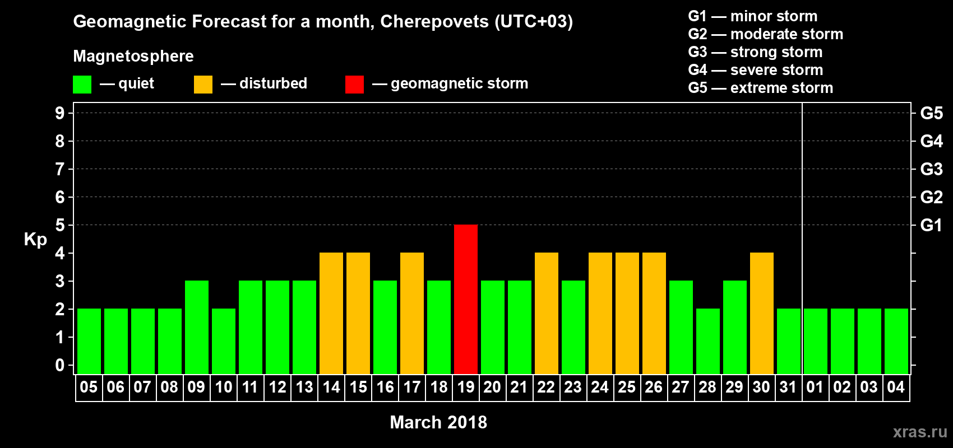Image resolution: width=953 pixels, height=448 pixels.
Task: Click the Kp axis label
Action: click(35, 240)
